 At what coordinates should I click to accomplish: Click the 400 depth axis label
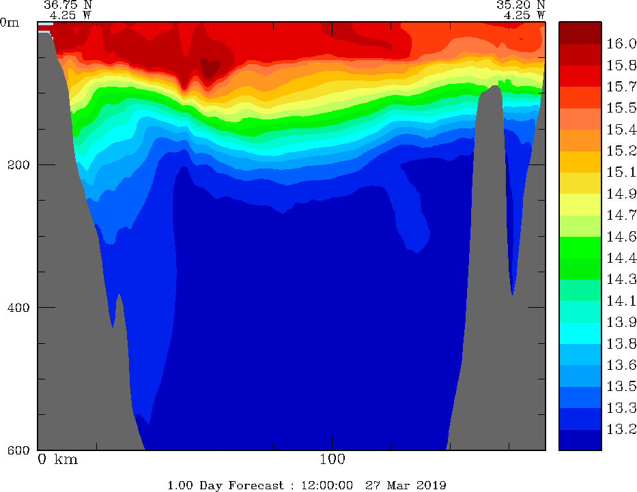click(18, 307)
